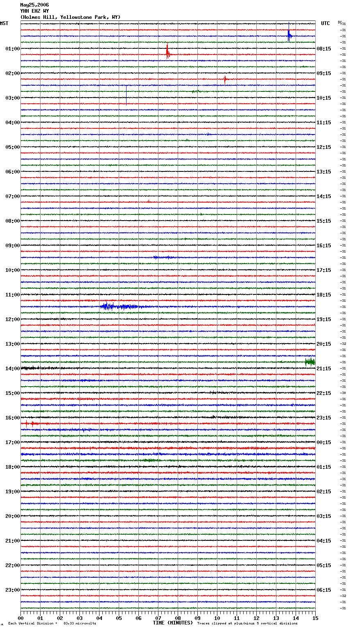Screen dimensions: 348x629
Task: Click minute 12 on the bottom axis
Action: click(256, 618)
